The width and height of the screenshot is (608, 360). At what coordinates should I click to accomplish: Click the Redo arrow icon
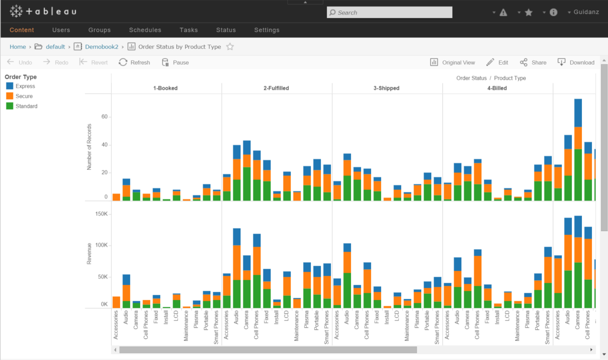(47, 62)
